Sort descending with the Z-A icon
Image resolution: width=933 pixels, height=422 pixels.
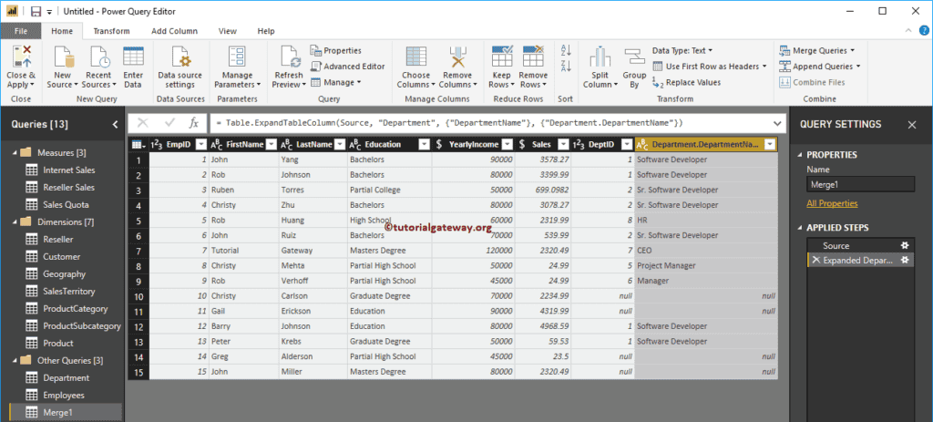[x=566, y=66]
